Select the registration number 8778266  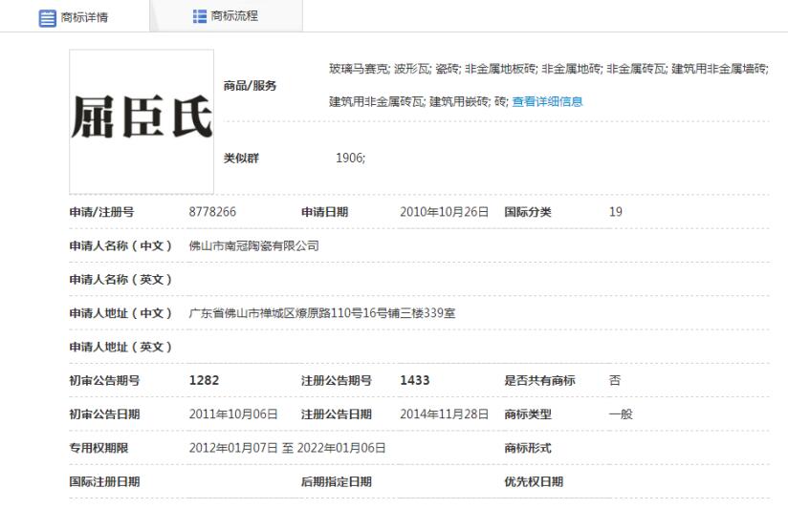212,212
